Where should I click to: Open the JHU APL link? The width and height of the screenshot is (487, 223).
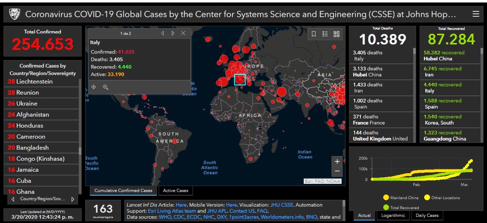(x=217, y=211)
